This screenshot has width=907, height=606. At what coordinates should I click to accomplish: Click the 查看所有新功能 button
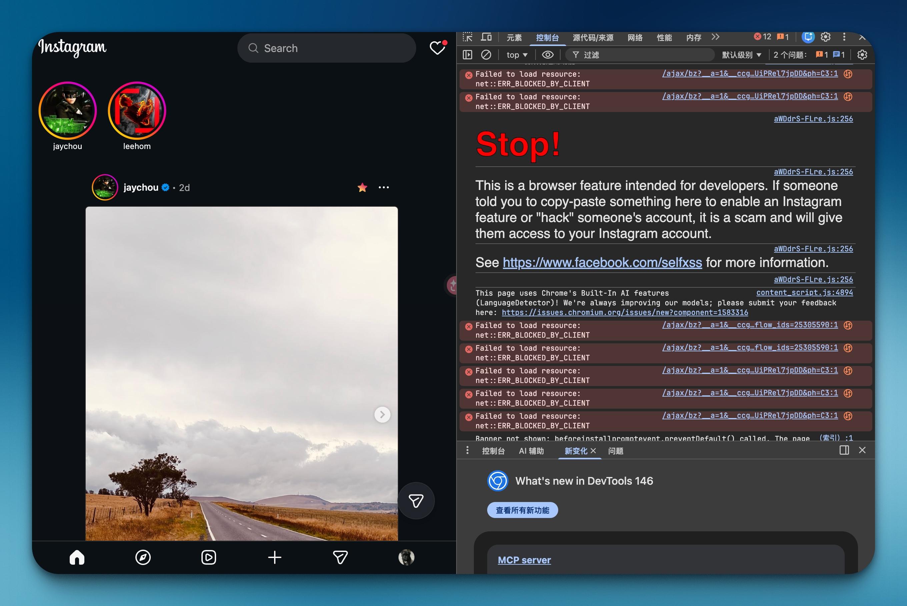[x=522, y=510]
